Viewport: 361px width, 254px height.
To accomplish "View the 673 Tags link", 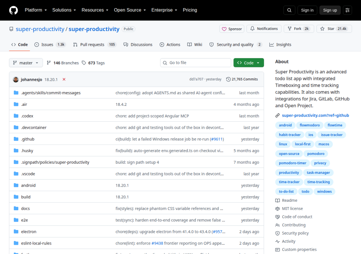I will [93, 63].
